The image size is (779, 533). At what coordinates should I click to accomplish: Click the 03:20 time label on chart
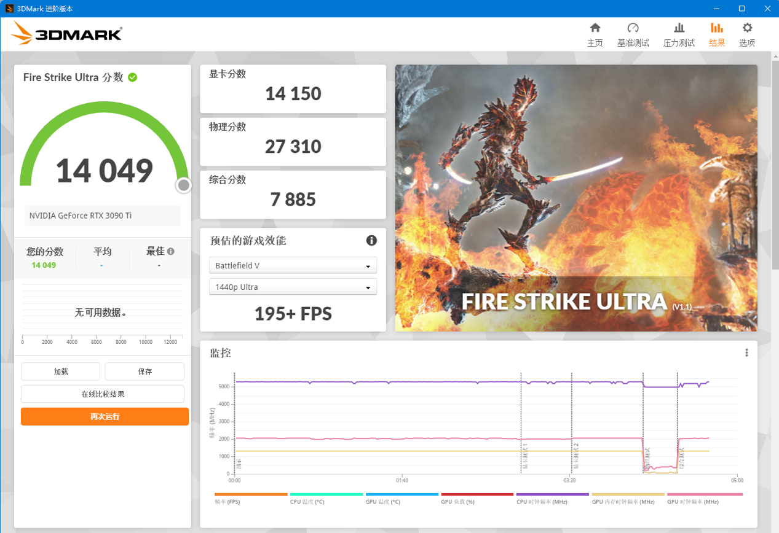(x=570, y=480)
